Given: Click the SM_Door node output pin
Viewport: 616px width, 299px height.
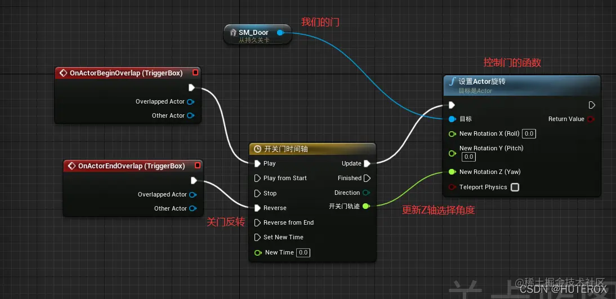Looking at the screenshot, I should click(280, 33).
